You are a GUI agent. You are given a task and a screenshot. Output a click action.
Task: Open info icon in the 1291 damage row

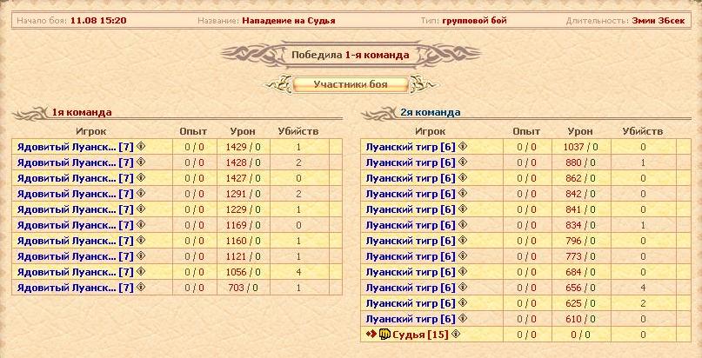point(141,193)
